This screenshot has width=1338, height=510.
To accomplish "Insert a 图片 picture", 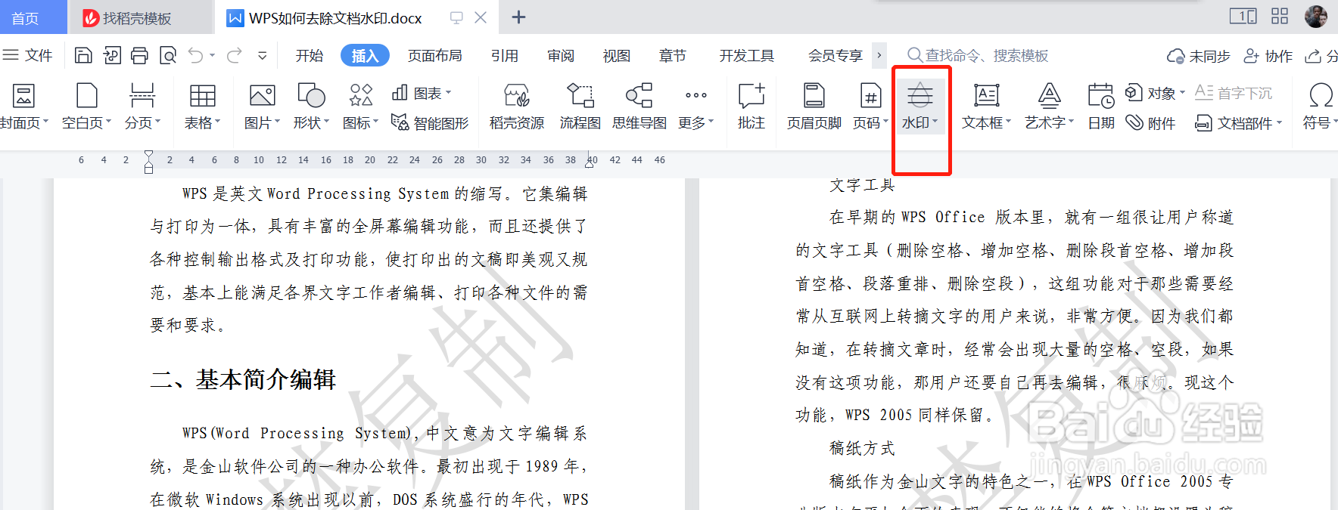I will pos(262,106).
